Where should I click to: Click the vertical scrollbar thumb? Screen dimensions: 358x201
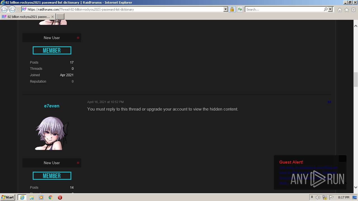[x=356, y=80]
